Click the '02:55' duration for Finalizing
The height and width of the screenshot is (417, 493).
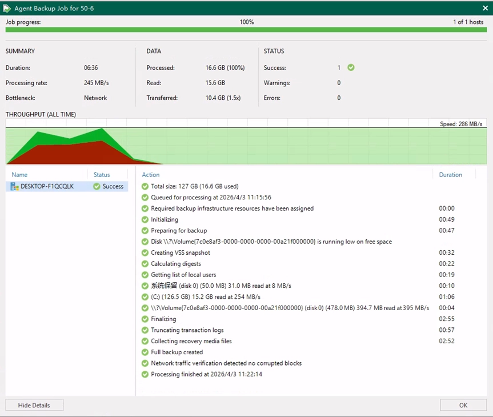coord(447,319)
